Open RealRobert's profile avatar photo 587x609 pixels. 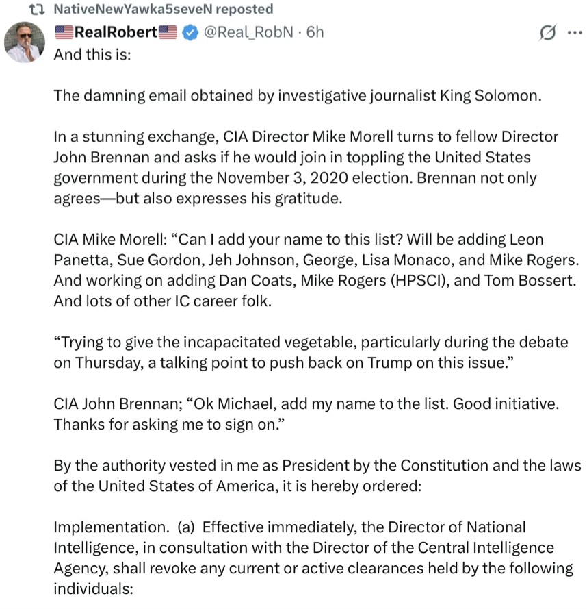pyautogui.click(x=25, y=42)
